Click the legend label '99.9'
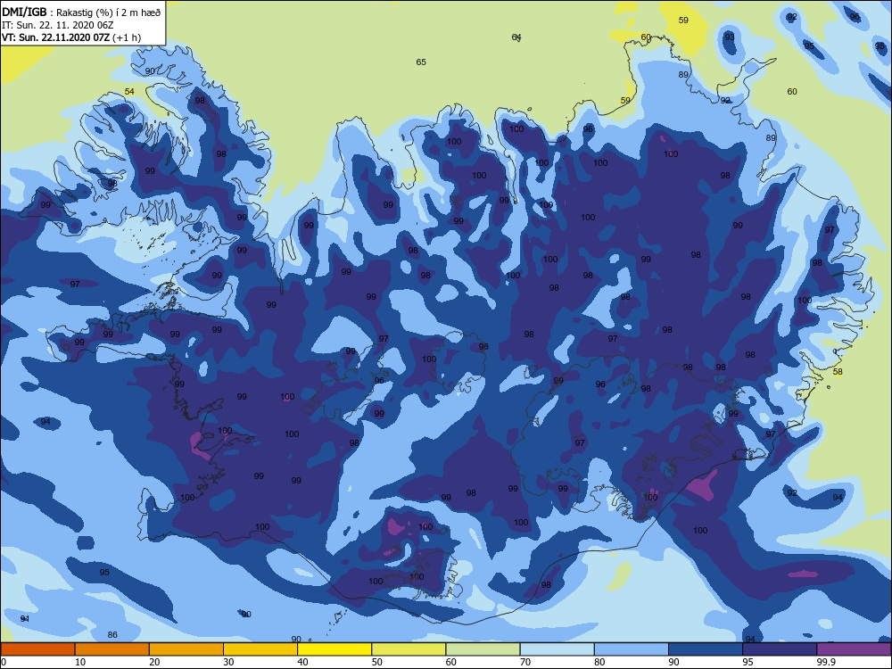 (x=826, y=662)
